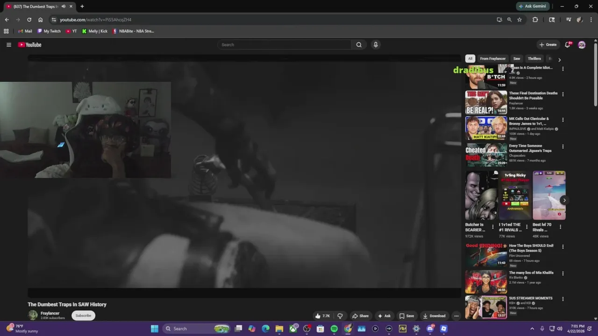Open the YouTube guide hamburger menu

coord(8,45)
